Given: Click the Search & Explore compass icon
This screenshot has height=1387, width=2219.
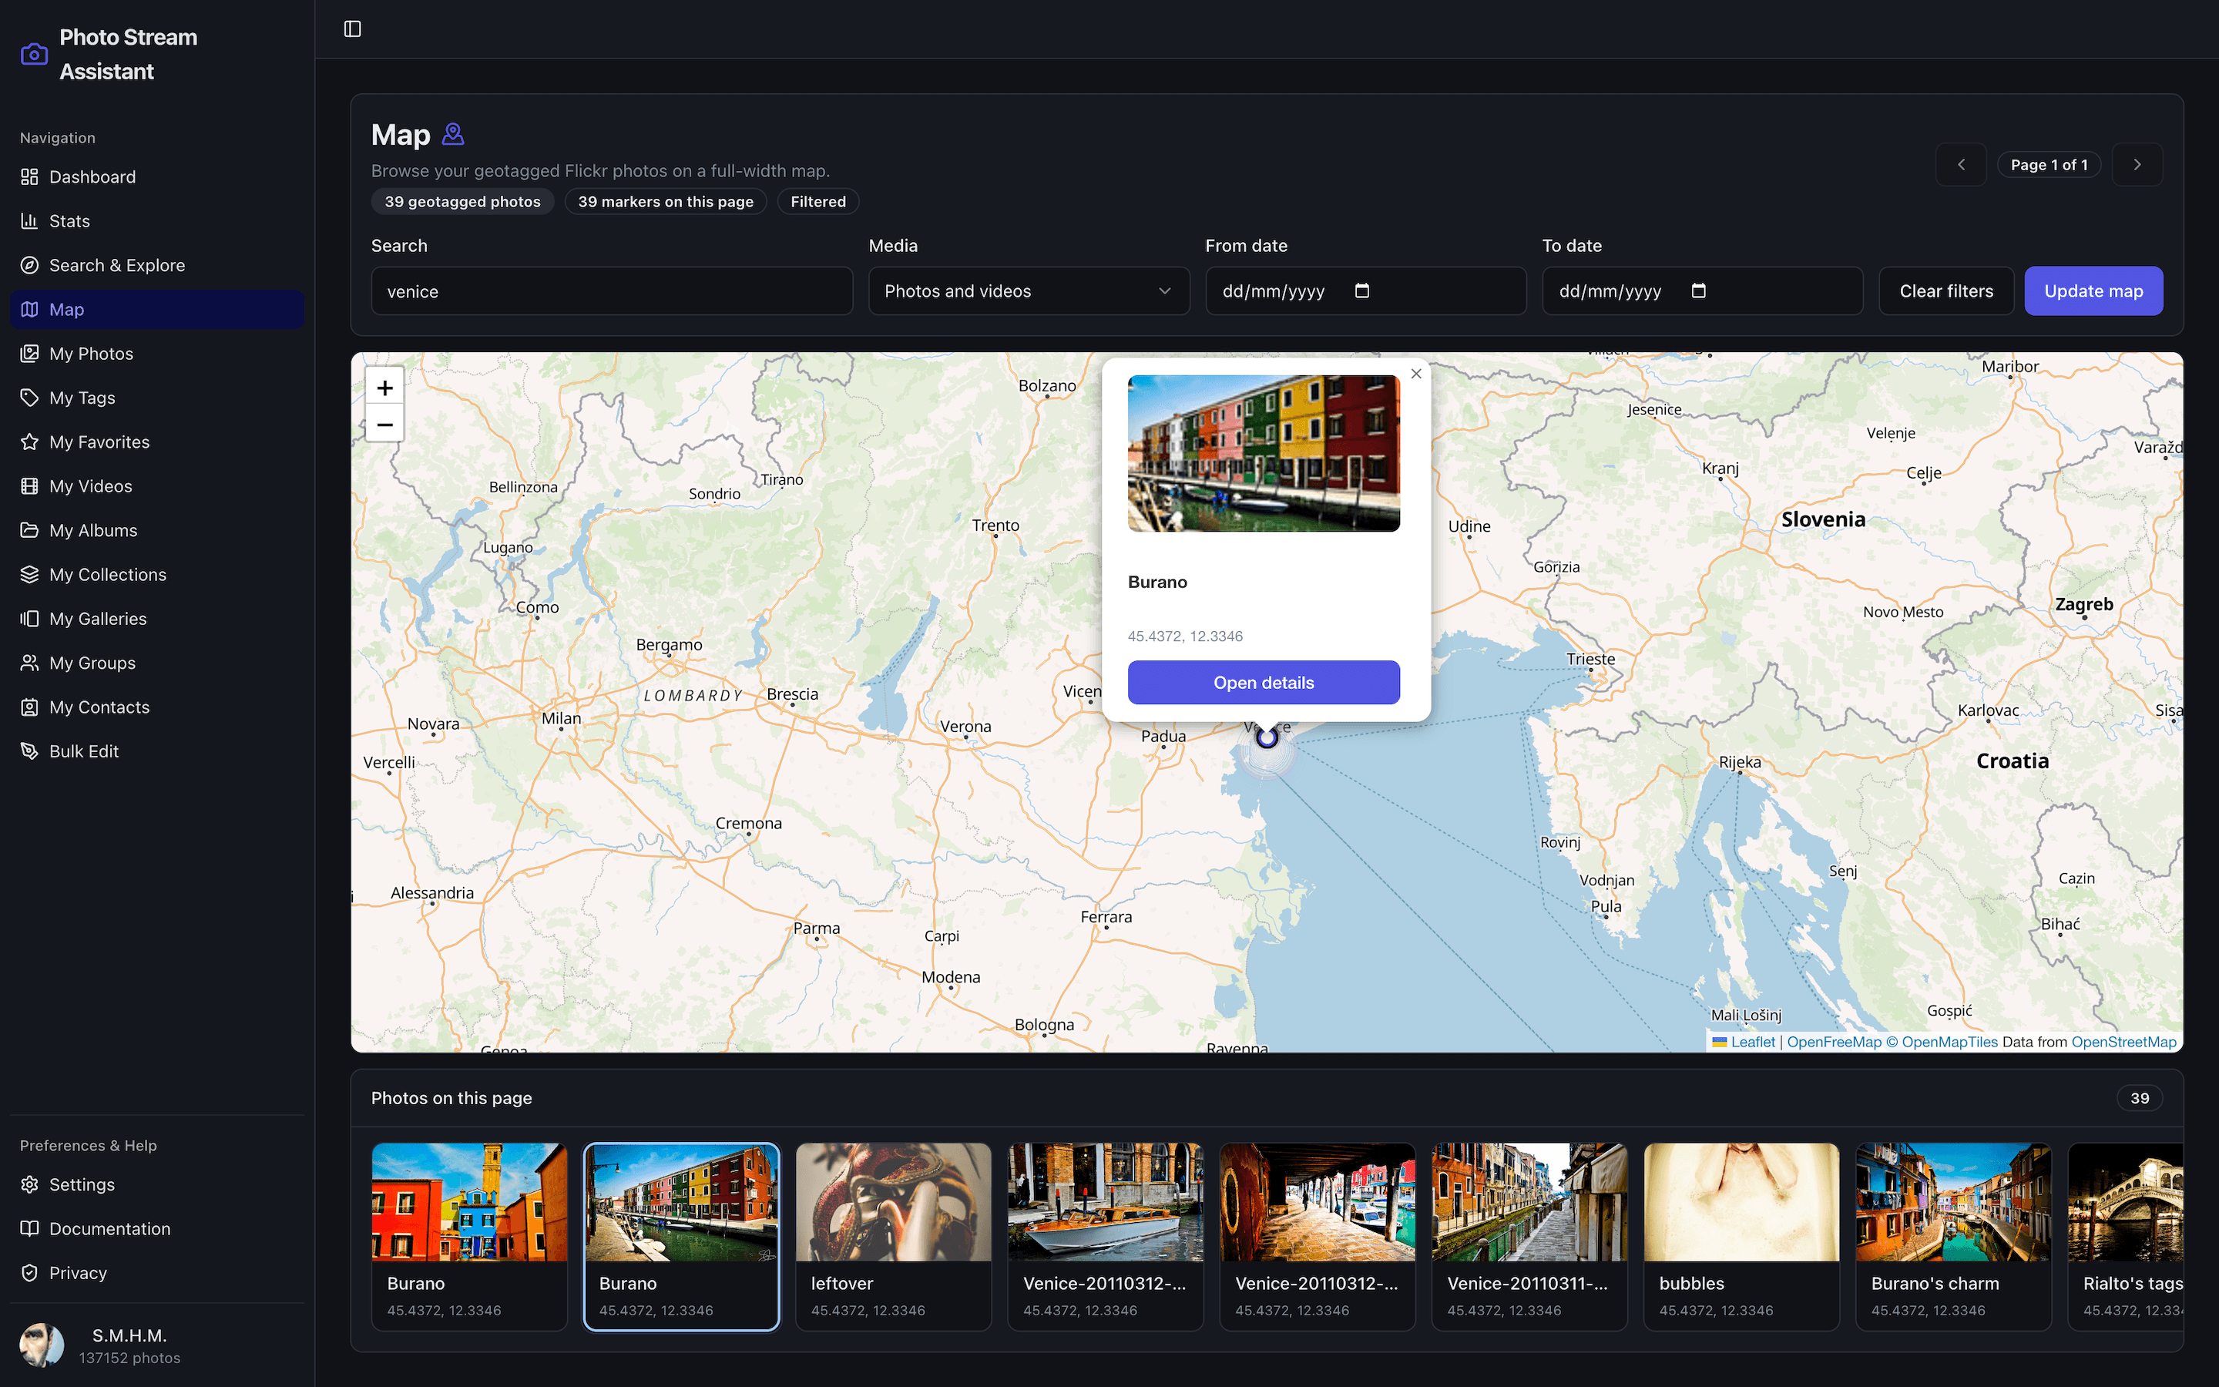Looking at the screenshot, I should [30, 264].
